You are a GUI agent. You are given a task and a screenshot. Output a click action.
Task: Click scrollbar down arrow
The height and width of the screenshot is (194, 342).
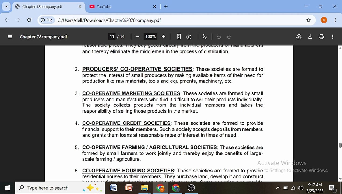340,179
